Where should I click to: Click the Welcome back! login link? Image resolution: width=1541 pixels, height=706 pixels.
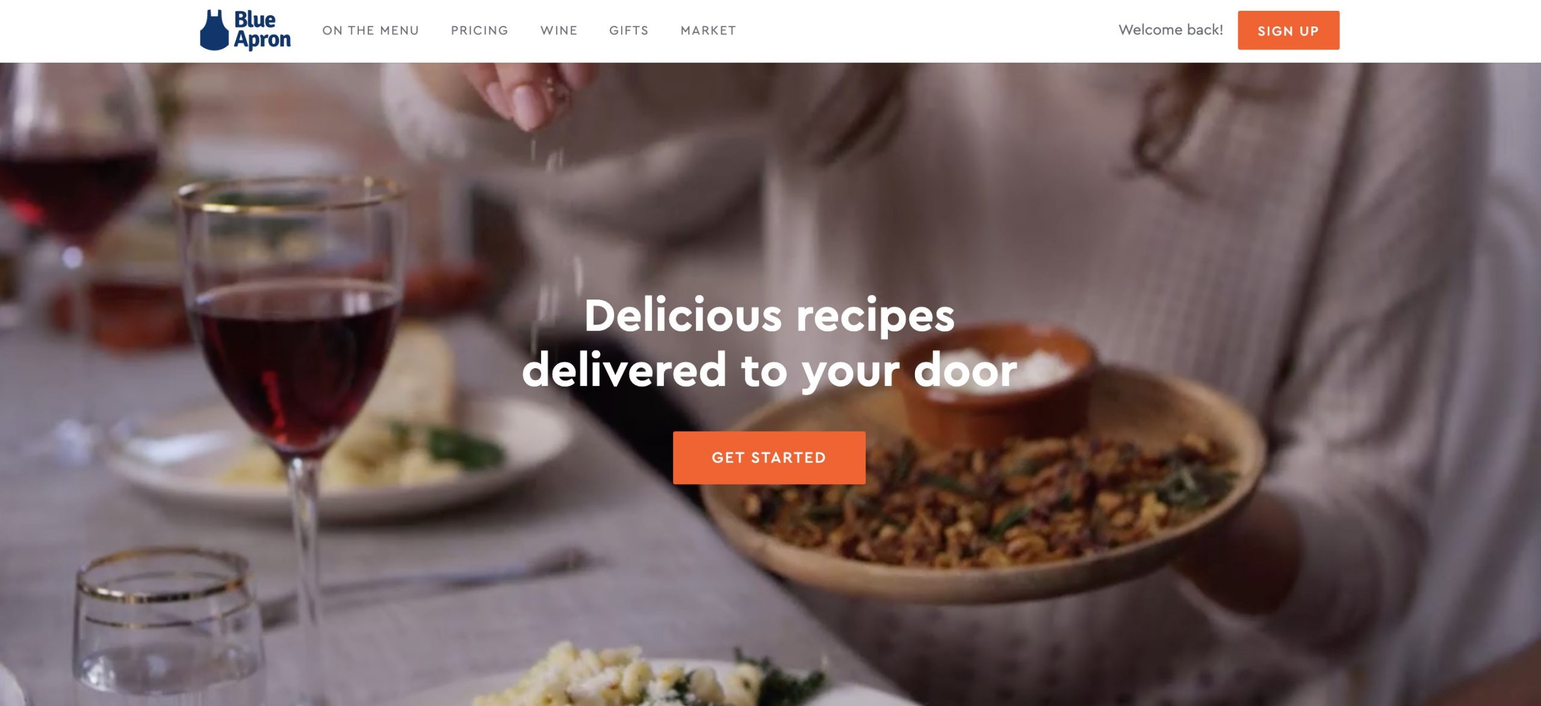click(1171, 30)
